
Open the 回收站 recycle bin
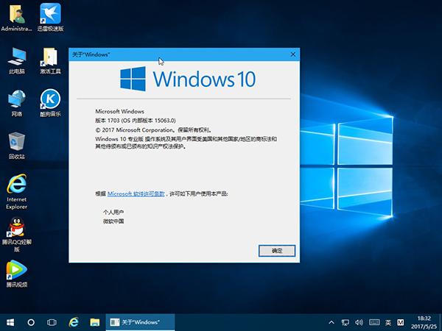click(x=16, y=142)
